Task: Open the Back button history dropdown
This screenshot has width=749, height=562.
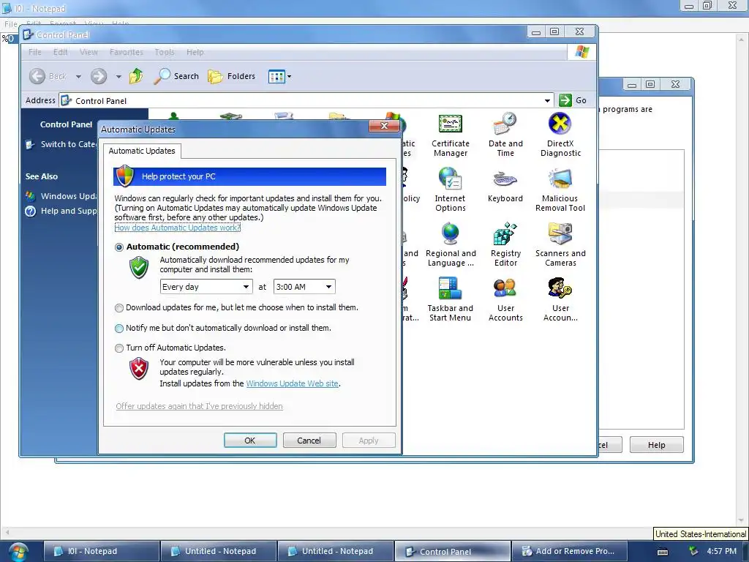Action: pyautogui.click(x=78, y=76)
